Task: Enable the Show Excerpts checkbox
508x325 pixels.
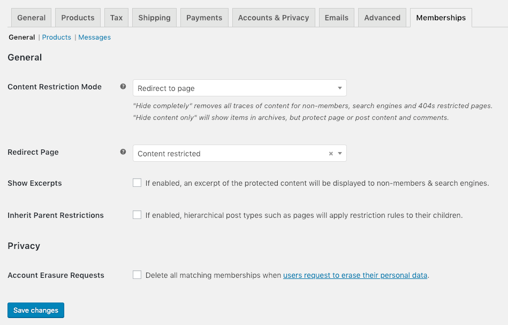Action: [x=137, y=182]
